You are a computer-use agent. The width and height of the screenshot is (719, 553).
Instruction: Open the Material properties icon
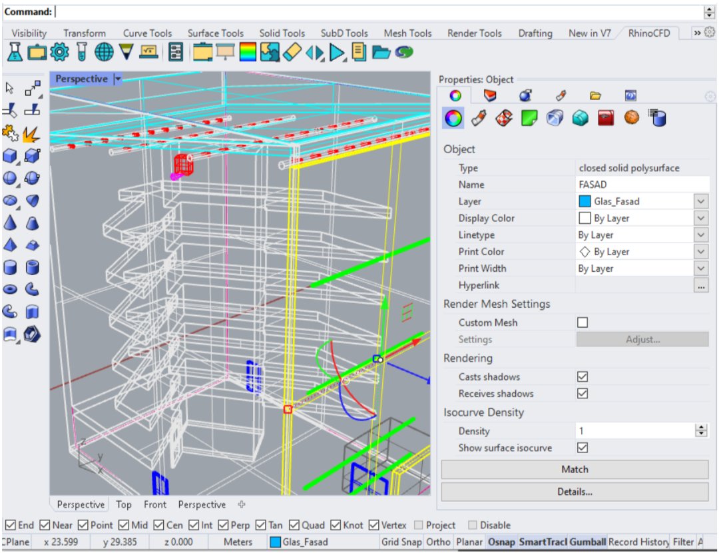(x=479, y=118)
